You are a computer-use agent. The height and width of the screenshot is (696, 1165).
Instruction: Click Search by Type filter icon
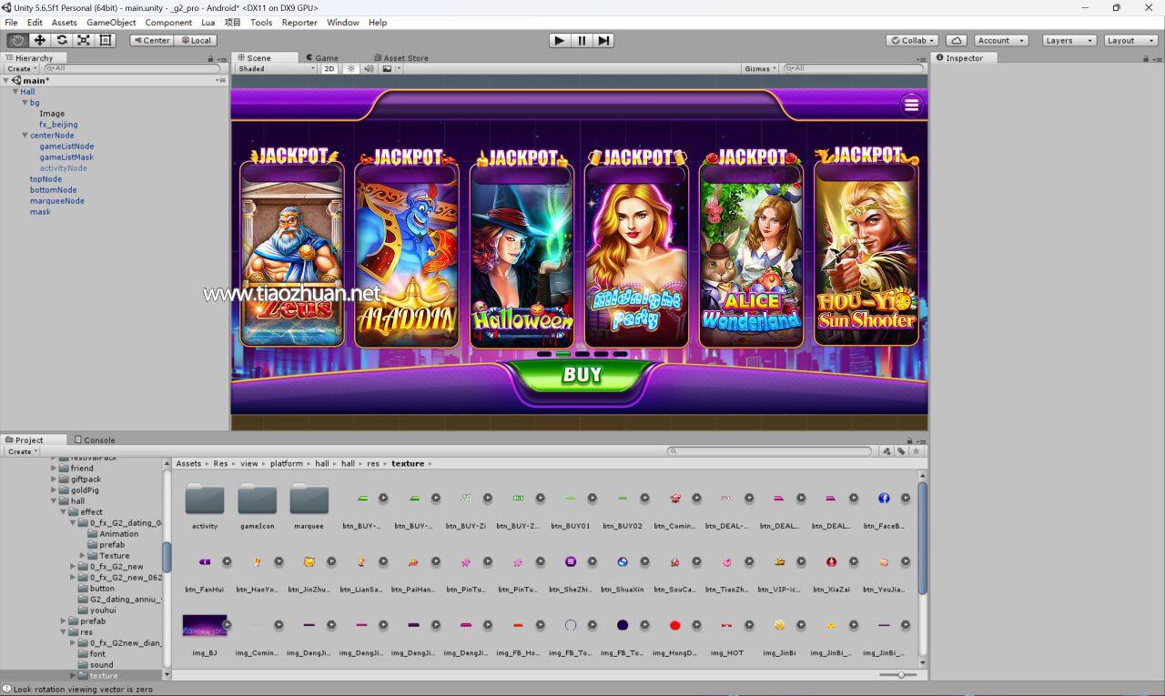click(886, 450)
